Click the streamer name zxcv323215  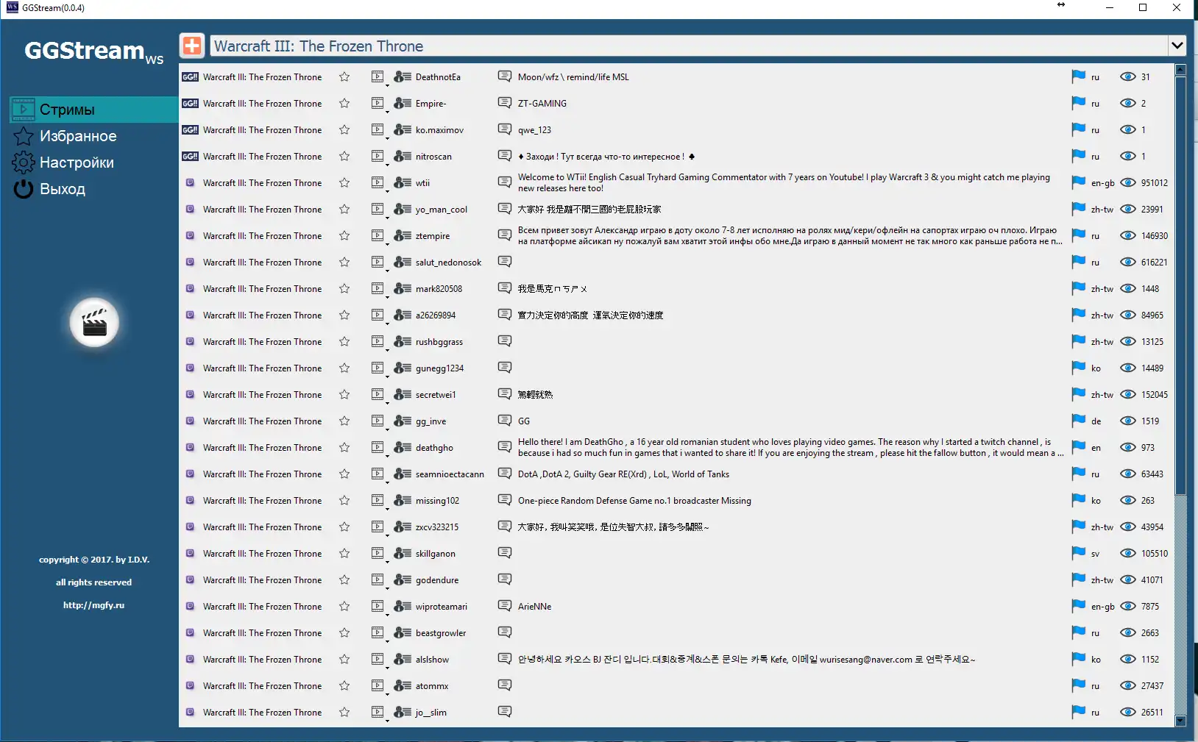pos(437,527)
